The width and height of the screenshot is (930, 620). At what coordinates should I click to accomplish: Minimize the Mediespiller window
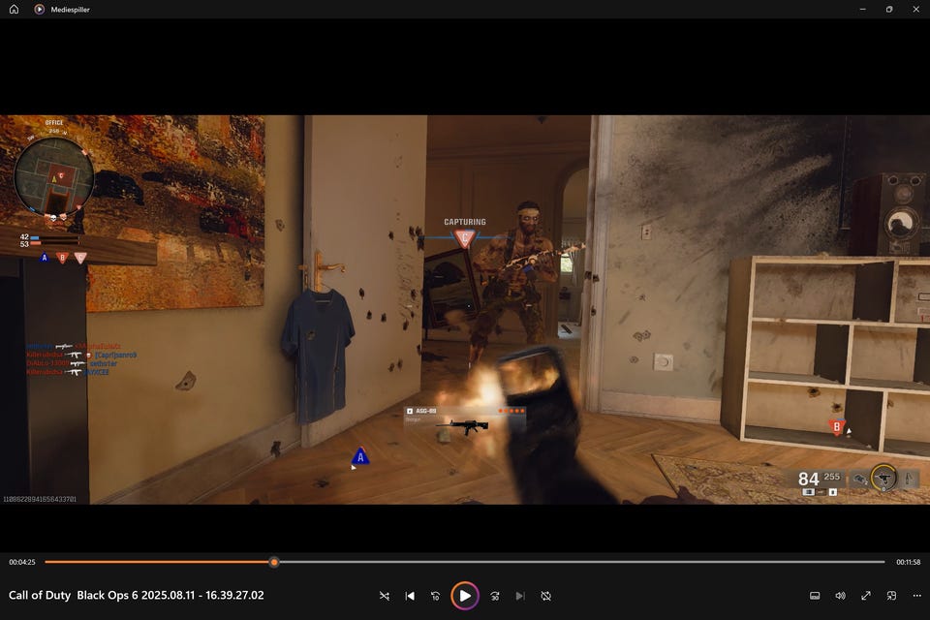863,9
